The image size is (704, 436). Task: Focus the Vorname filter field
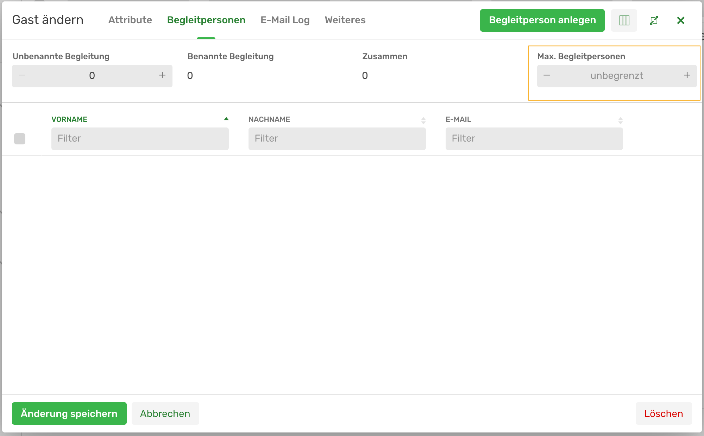140,139
